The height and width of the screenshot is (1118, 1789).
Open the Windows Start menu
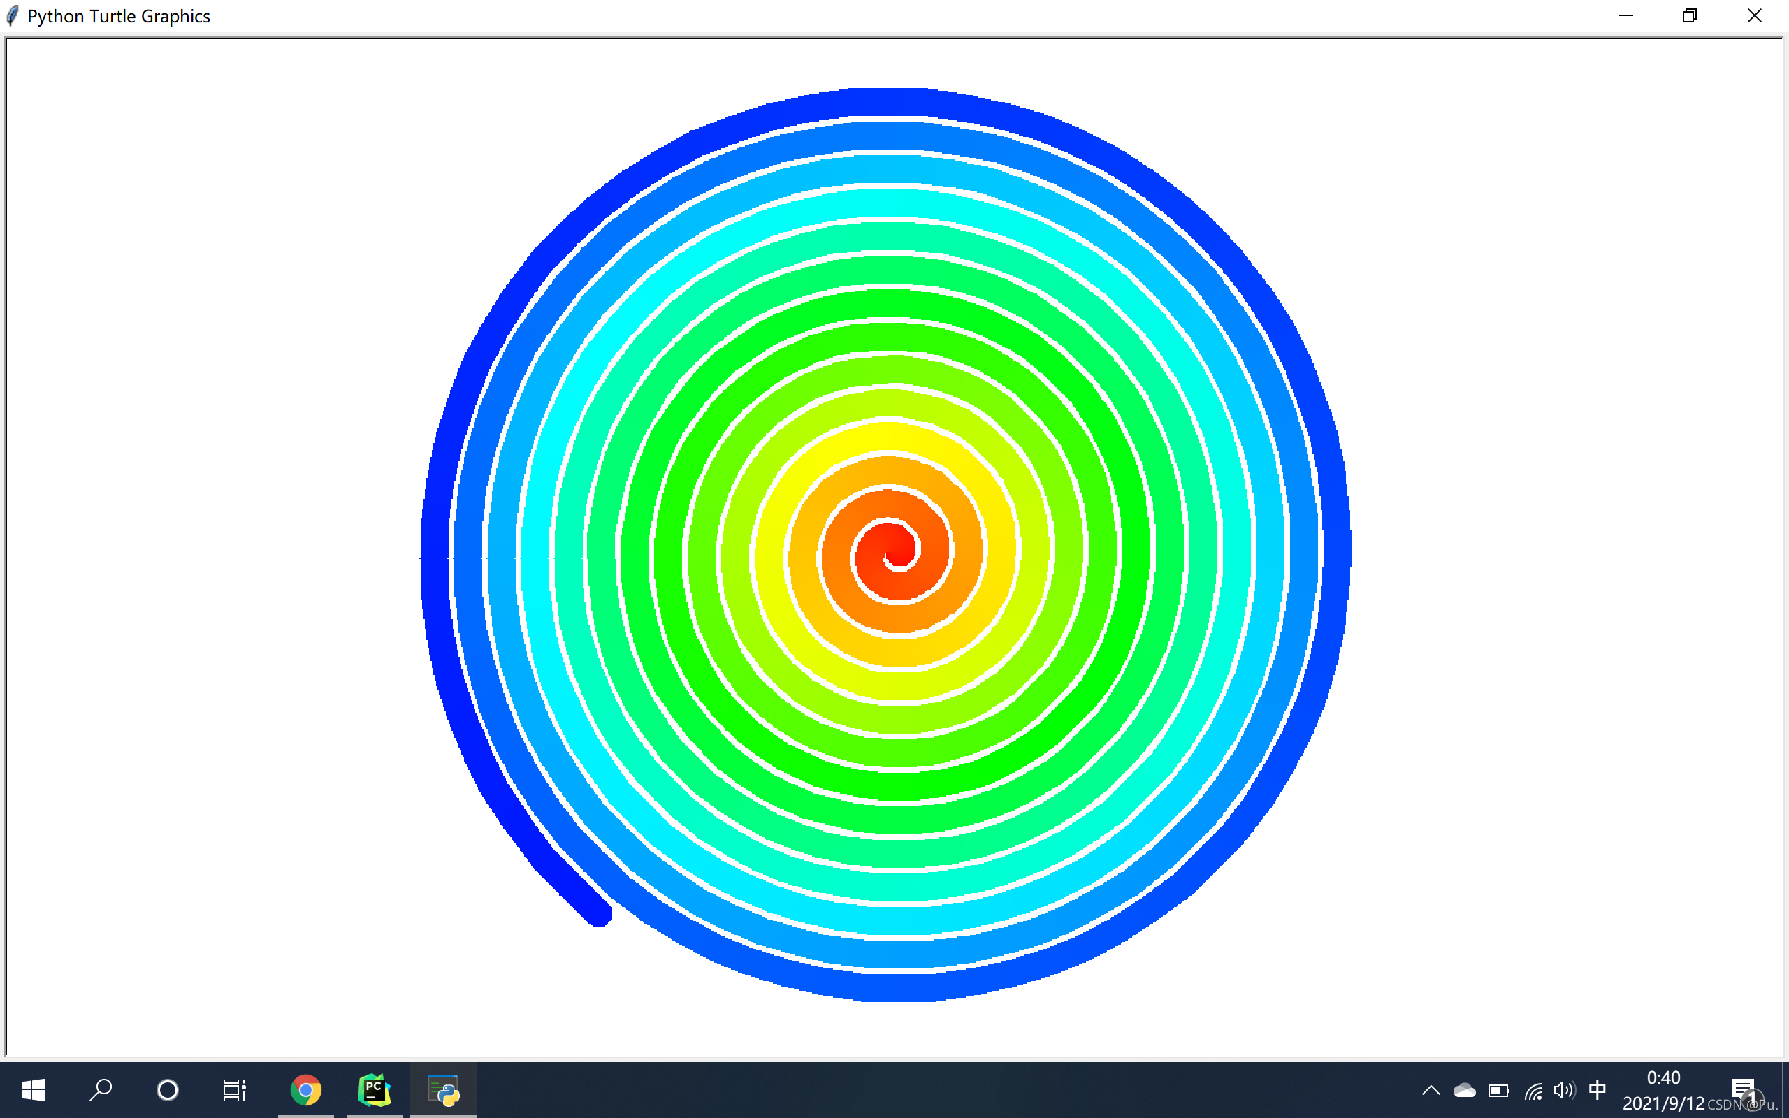click(34, 1090)
